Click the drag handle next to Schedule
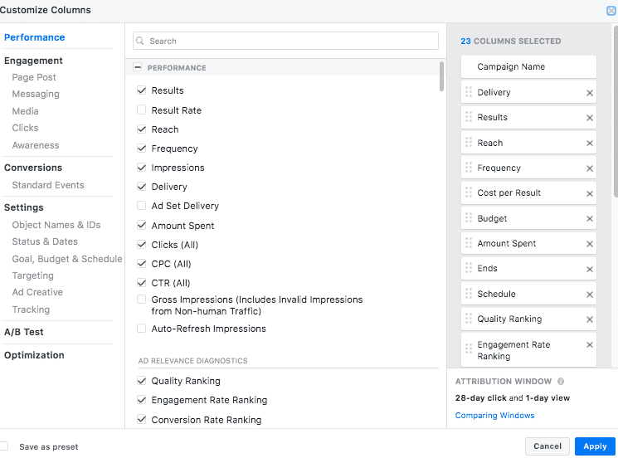The image size is (618, 463). point(469,294)
